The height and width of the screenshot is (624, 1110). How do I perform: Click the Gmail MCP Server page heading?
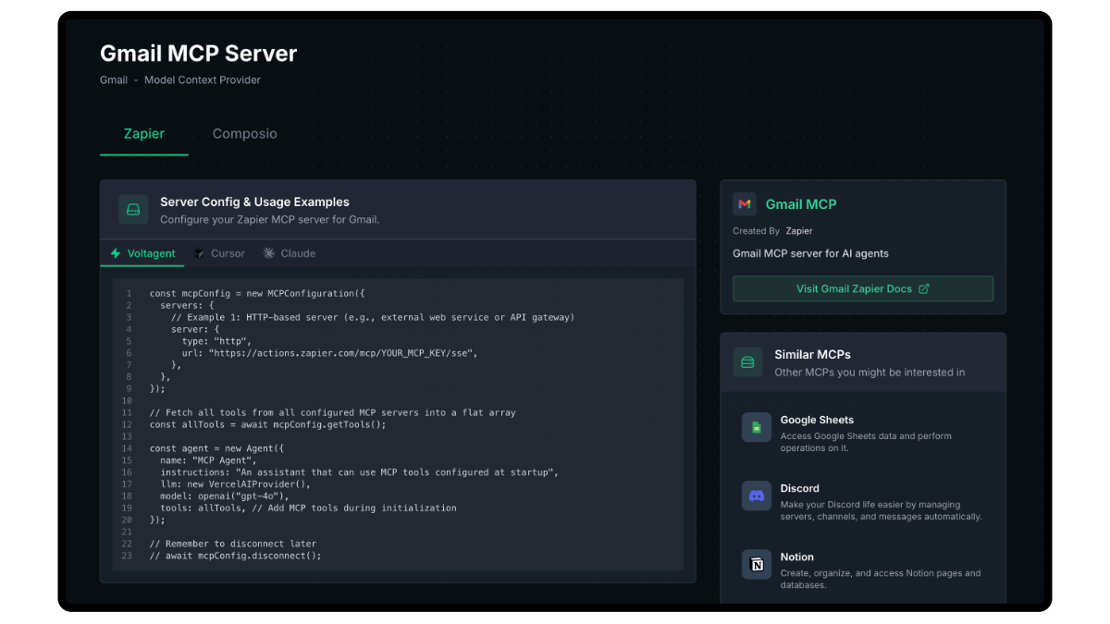point(199,54)
